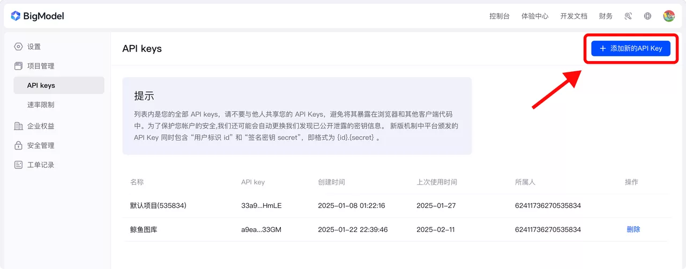
Task: Click the 默认项目(535834) name cell
Action: click(x=158, y=206)
